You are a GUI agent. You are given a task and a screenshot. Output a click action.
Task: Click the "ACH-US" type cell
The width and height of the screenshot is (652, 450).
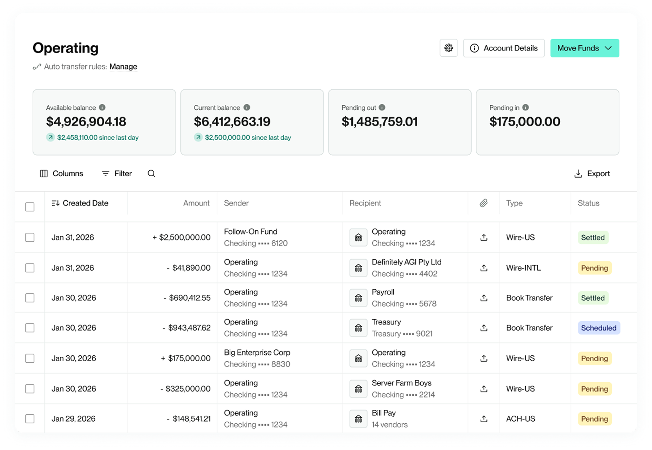(521, 418)
